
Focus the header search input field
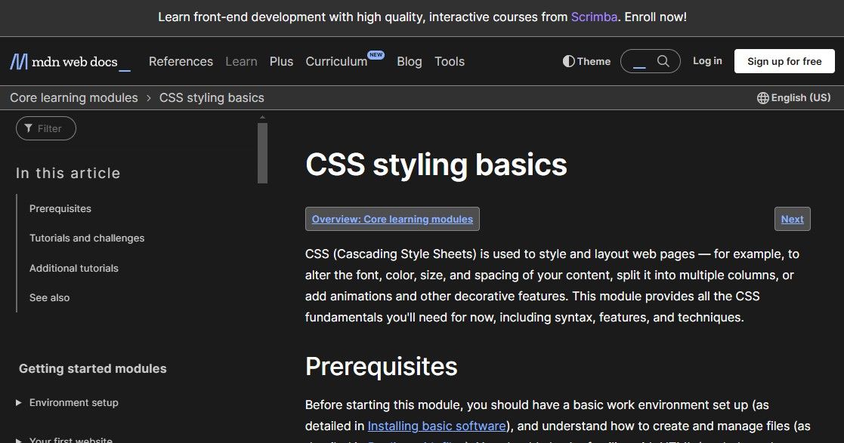coord(639,61)
